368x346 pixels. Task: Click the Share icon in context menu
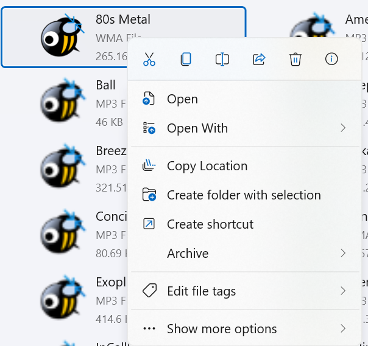(x=259, y=59)
